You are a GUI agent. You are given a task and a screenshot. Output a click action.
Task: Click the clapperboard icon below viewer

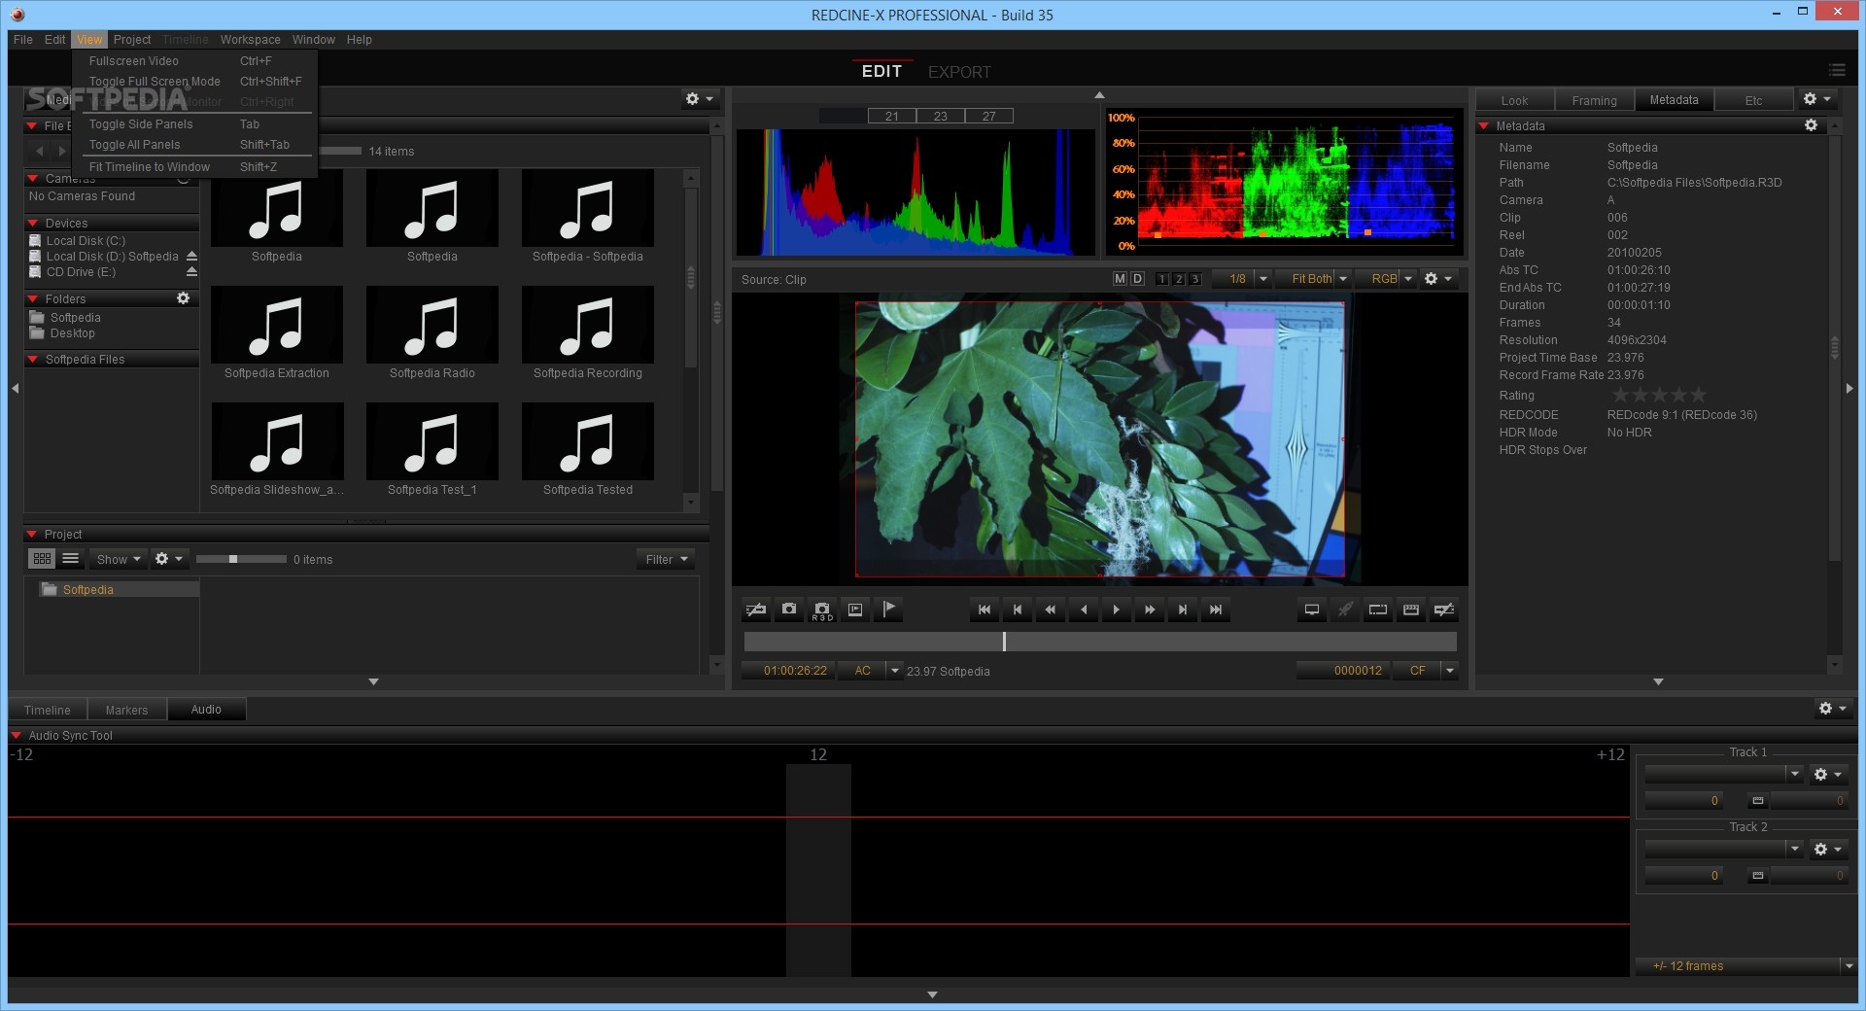(1411, 610)
